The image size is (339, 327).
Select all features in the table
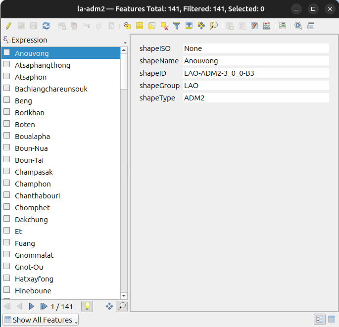coord(140,26)
